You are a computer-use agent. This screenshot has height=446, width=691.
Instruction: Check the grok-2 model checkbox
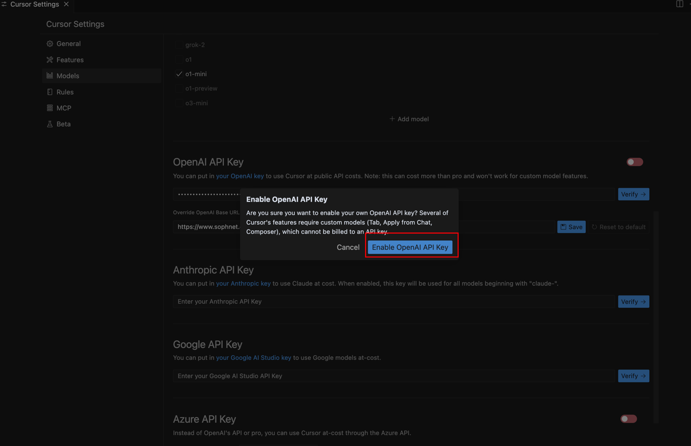tap(179, 45)
